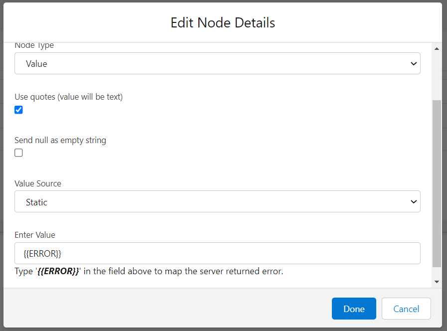Click the scrollbar up arrow
447x331 pixels.
(x=437, y=48)
